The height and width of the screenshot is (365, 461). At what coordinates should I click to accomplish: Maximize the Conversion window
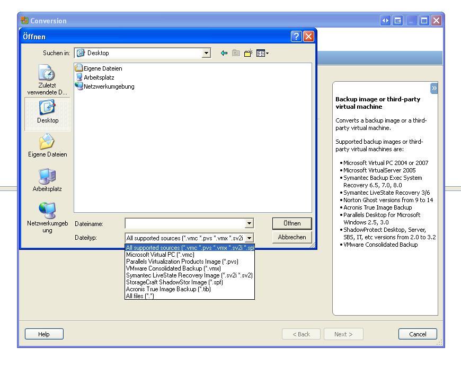(x=424, y=21)
